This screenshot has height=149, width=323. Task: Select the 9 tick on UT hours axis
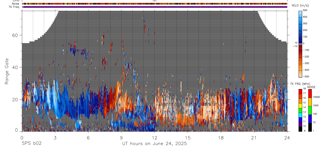click(121, 137)
